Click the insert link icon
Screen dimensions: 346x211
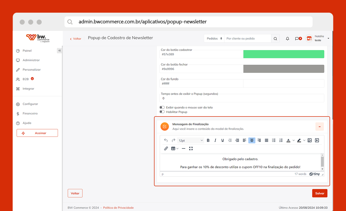(x=166, y=149)
